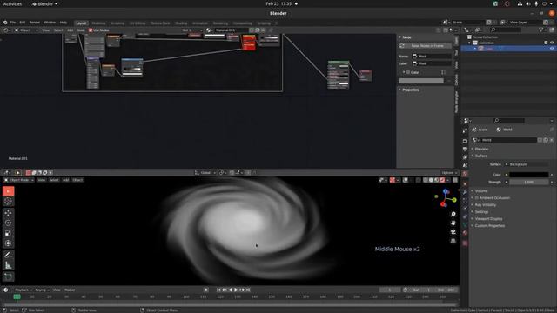Select the Scale tool in viewport toolbar
Image resolution: width=557 pixels, height=313 pixels.
(x=9, y=233)
